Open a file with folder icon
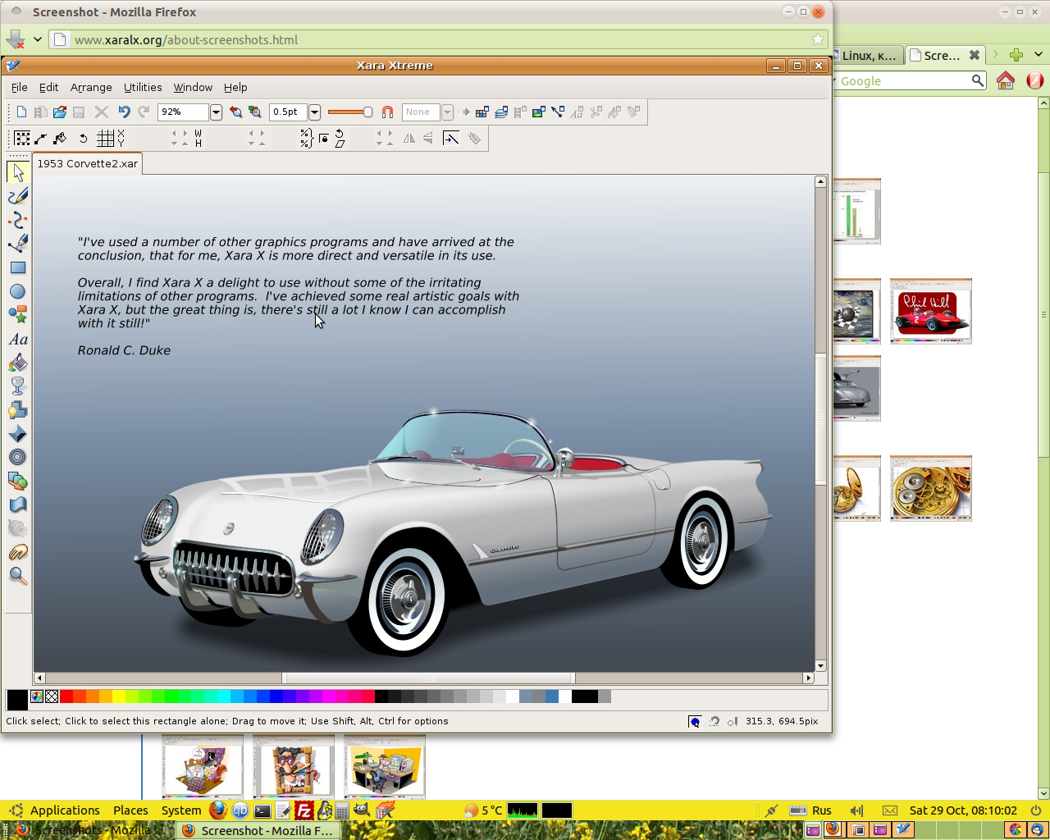 [x=60, y=112]
